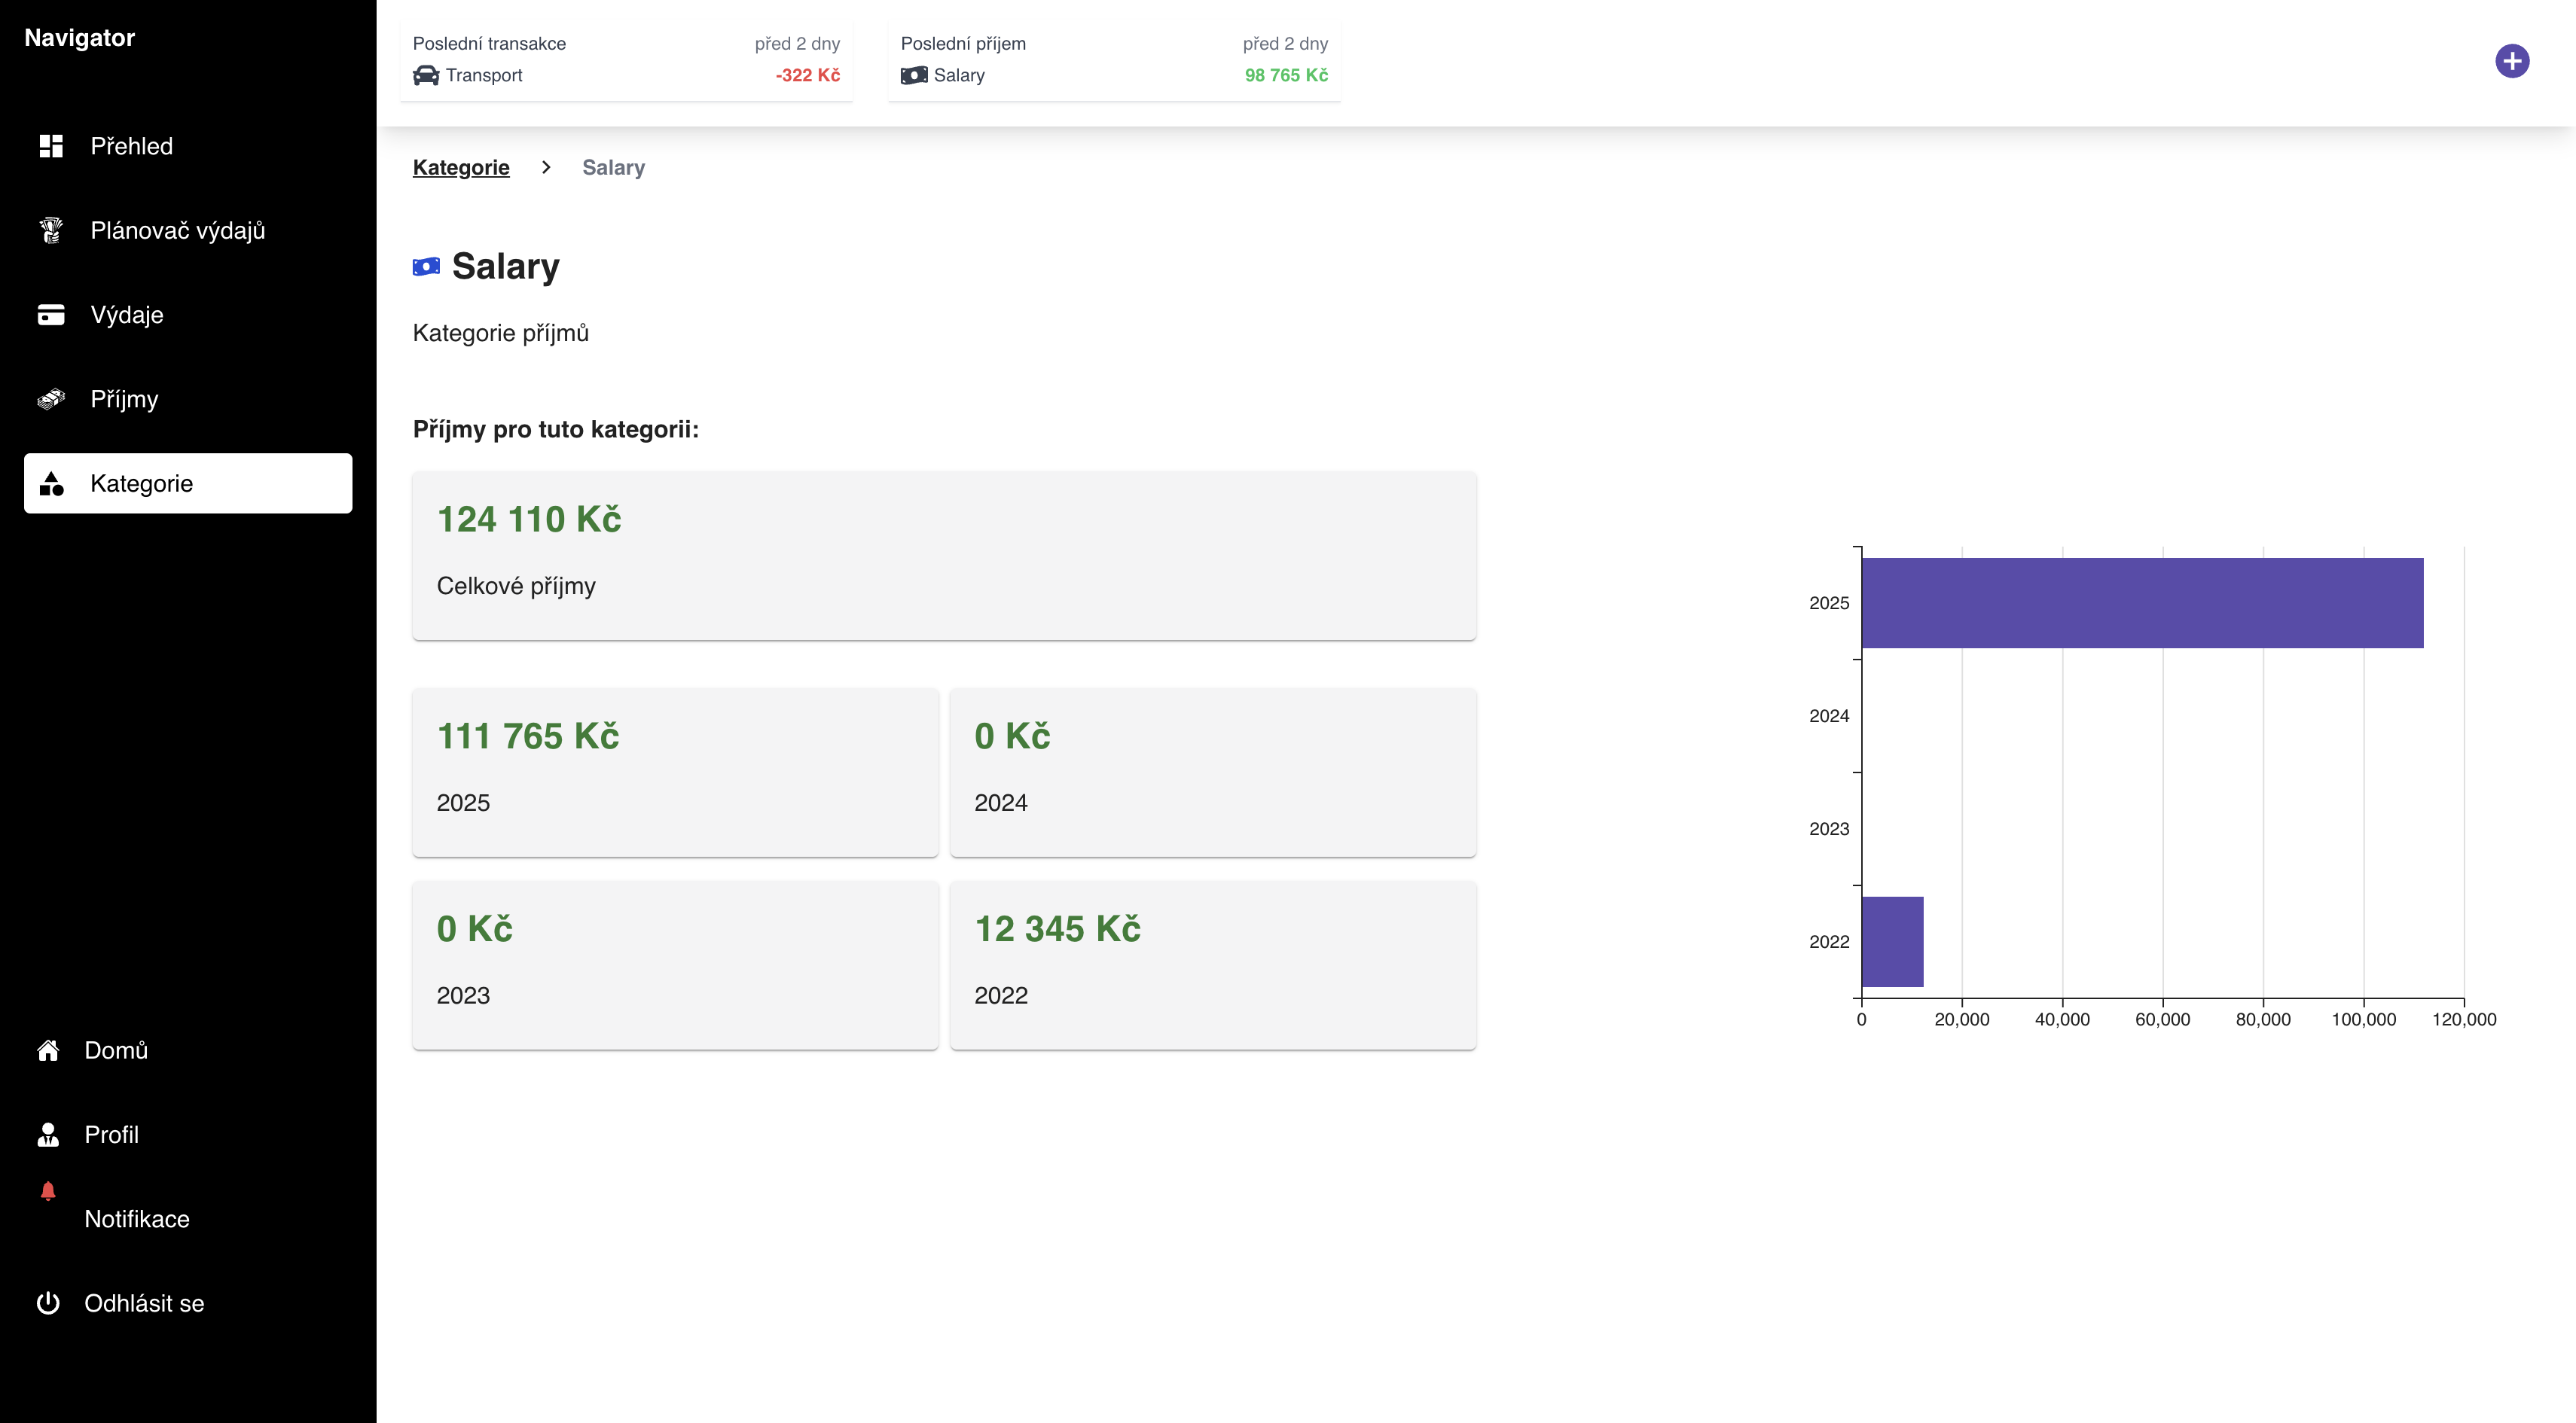2576x1423 pixels.
Task: Click the Navigator title link
Action: click(79, 38)
